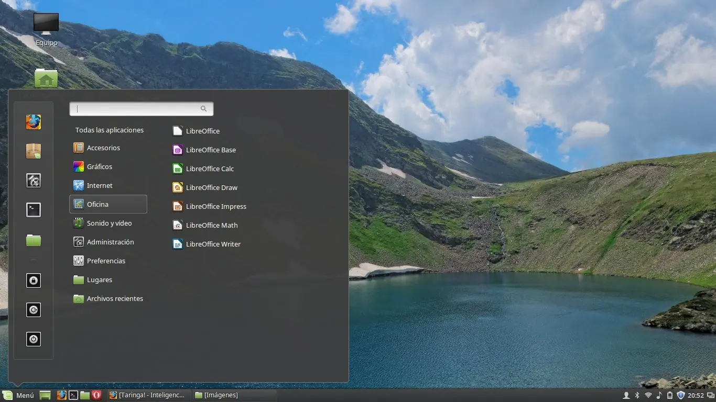The height and width of the screenshot is (402, 716).
Task: Click the application search field
Action: [x=136, y=108]
